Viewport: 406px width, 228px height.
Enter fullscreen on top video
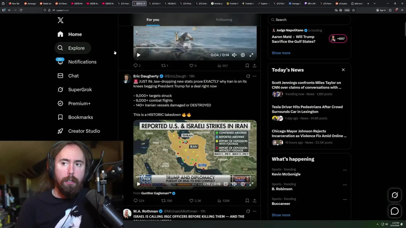click(251, 55)
